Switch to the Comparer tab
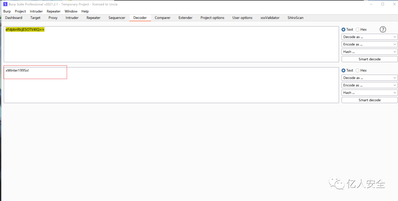 coord(163,18)
